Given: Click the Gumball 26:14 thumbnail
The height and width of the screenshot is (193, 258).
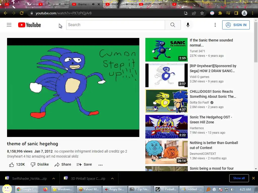Looking at the screenshot, I should (x=166, y=152).
